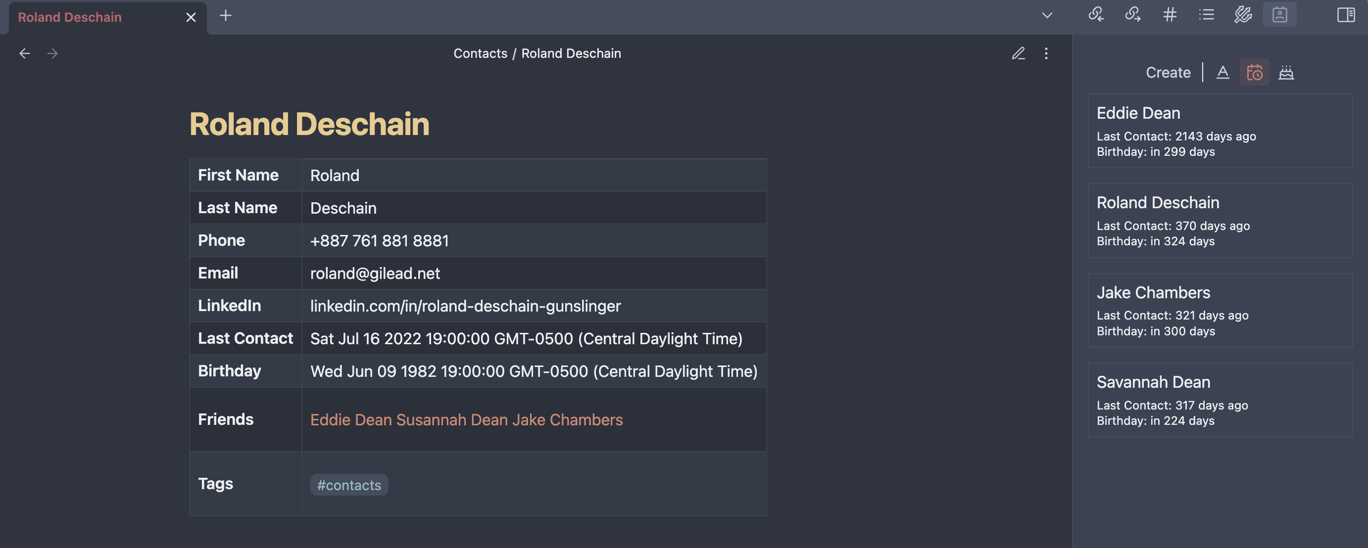Open the outline panel

pyautogui.click(x=1206, y=15)
